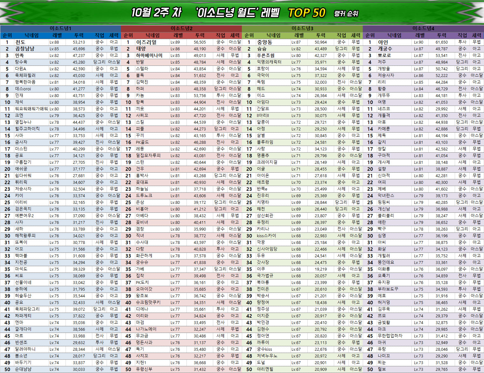Select the red 이소드녕2 section header
Viewport: 484px width, 373px height.
click(x=181, y=28)
